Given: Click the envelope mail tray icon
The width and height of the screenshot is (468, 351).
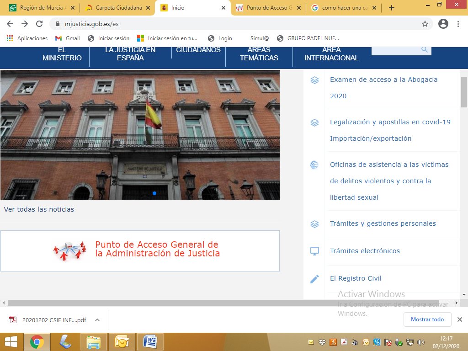Looking at the screenshot, I should 311,342.
